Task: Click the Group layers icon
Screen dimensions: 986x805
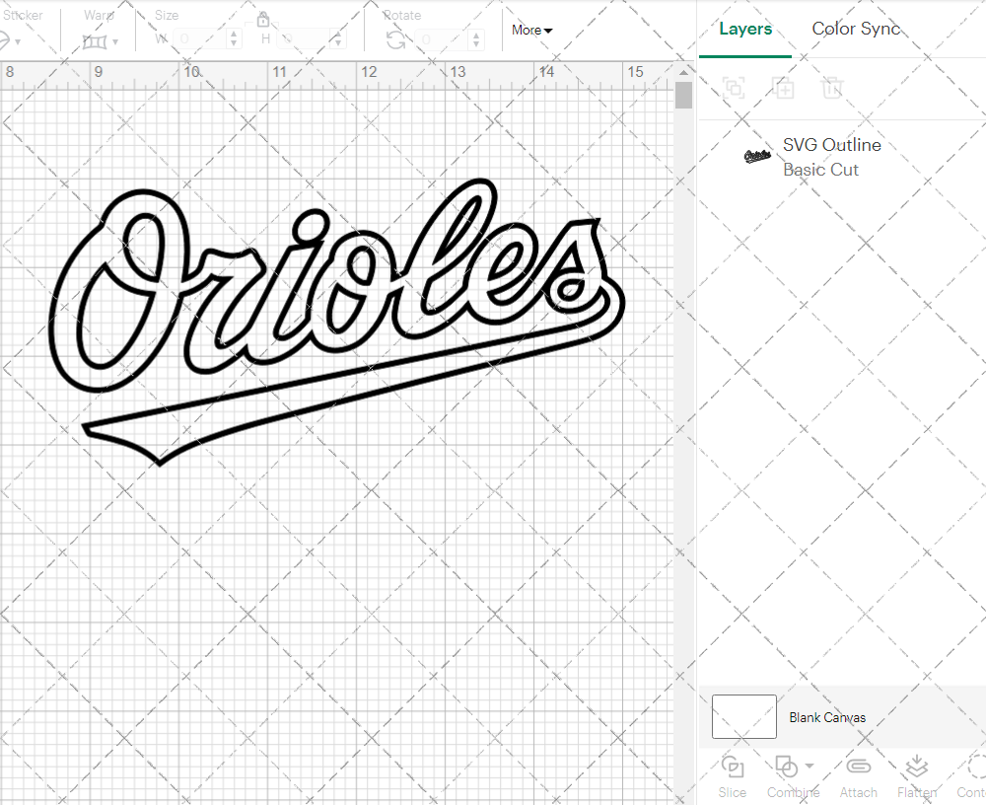Action: 733,88
